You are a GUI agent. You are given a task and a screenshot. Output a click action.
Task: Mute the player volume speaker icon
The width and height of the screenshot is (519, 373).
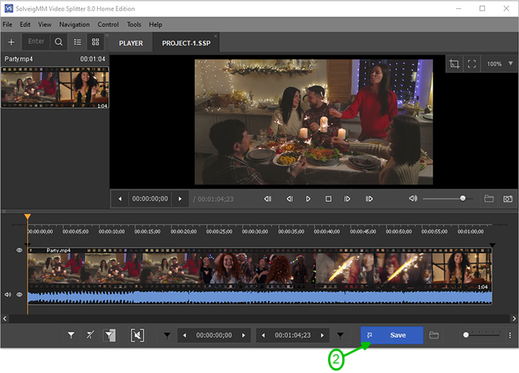click(413, 199)
